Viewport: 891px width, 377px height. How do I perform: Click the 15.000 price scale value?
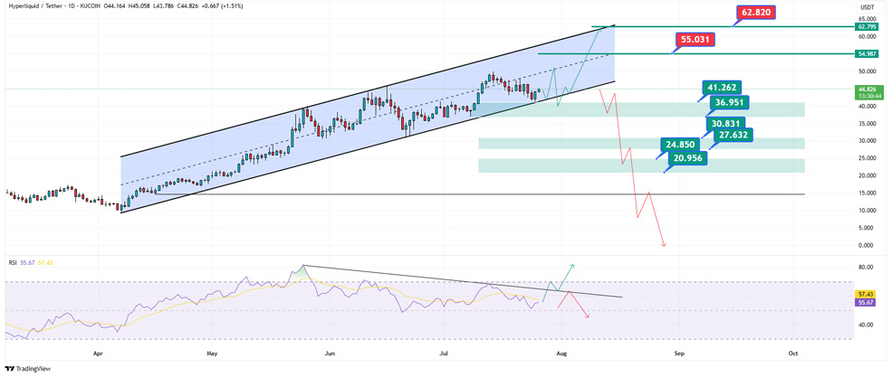[x=867, y=193]
